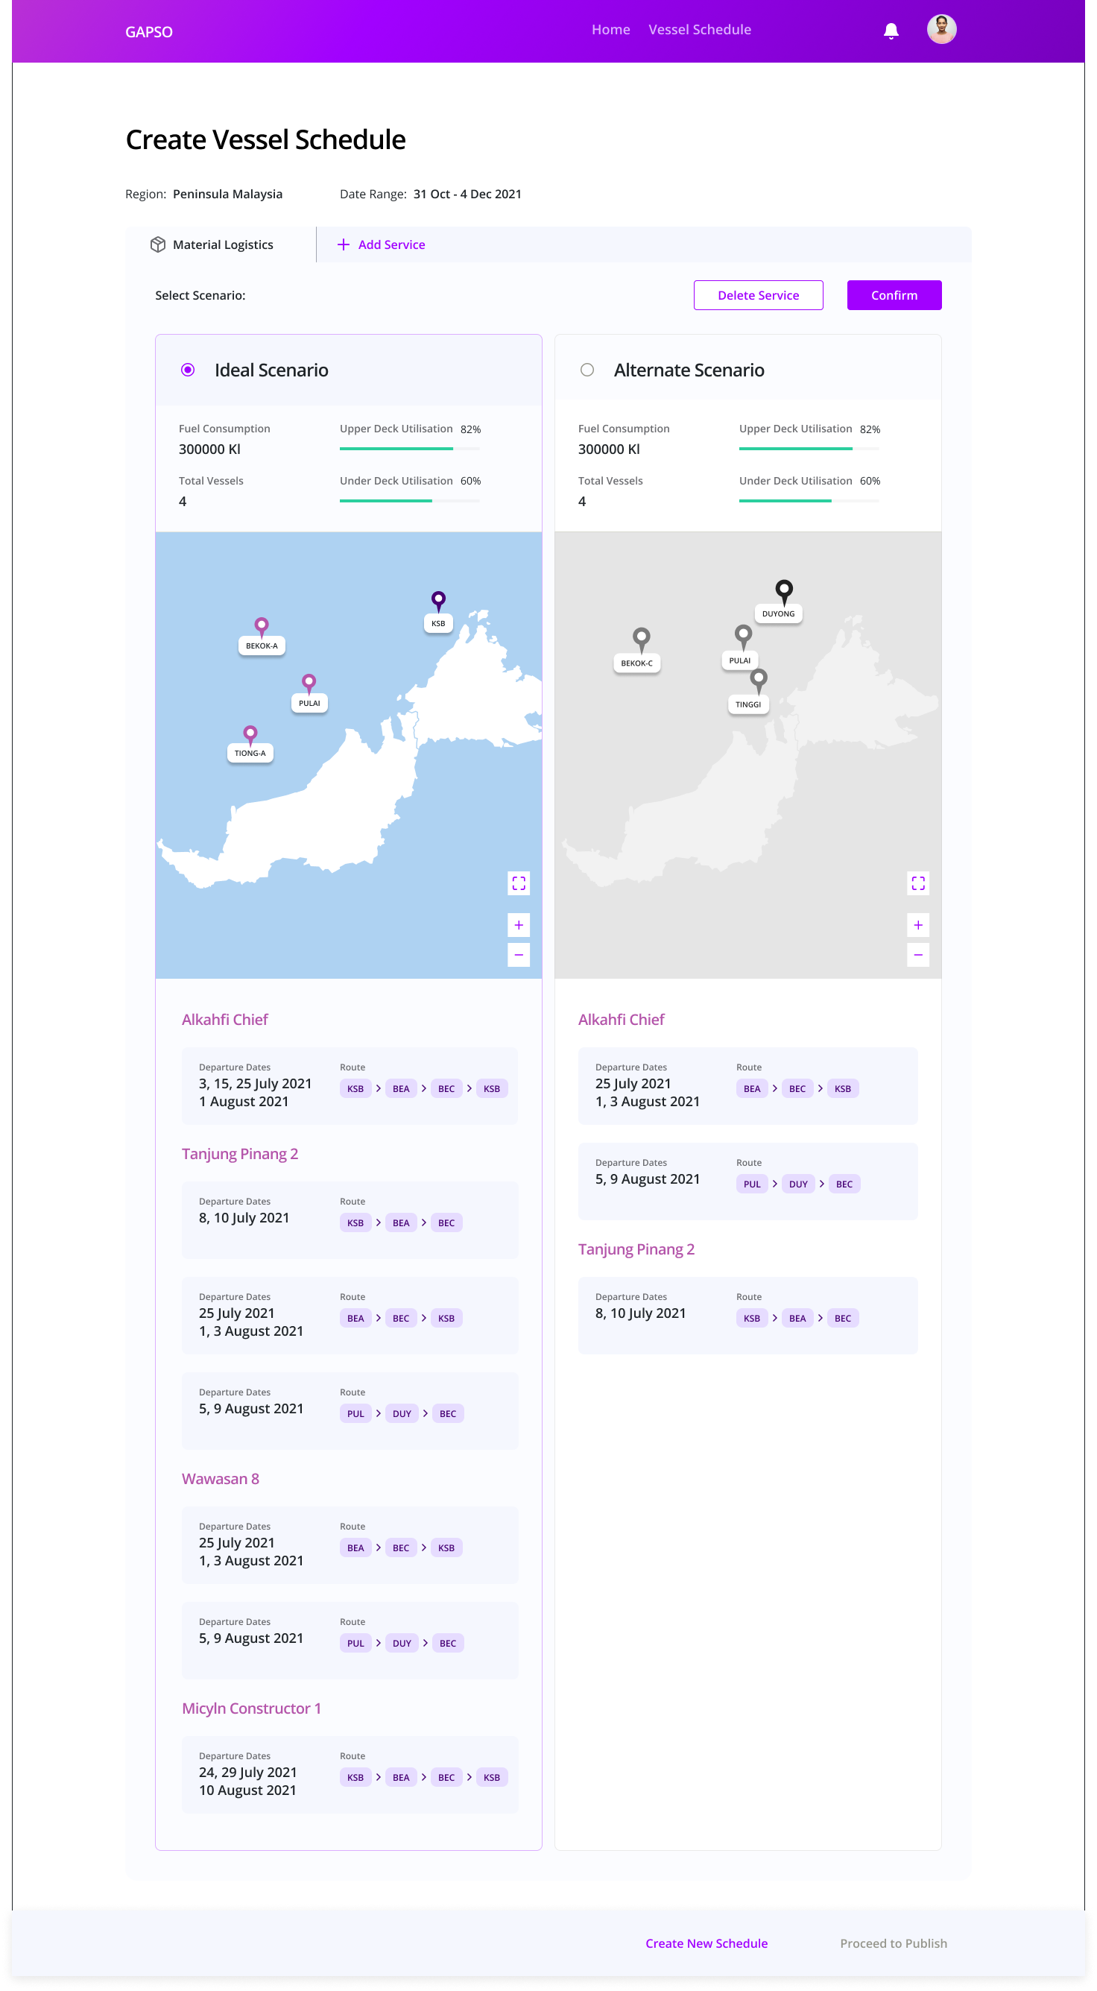Click the KSB map pin
Screen dimensions: 1097x1991
[438, 601]
